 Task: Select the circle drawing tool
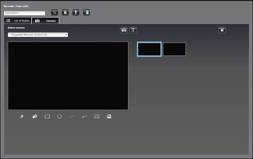click(x=59, y=116)
